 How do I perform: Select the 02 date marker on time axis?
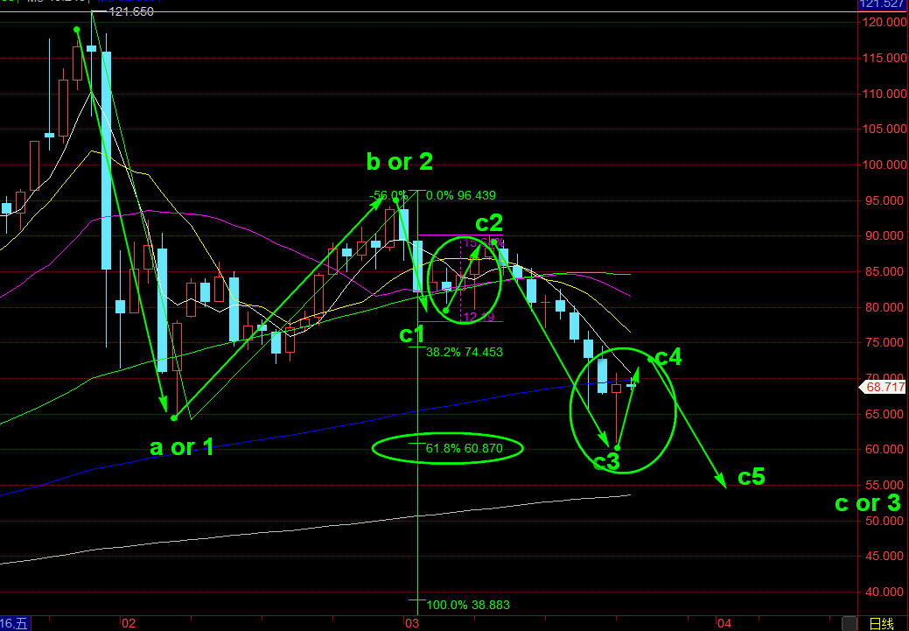(x=129, y=623)
